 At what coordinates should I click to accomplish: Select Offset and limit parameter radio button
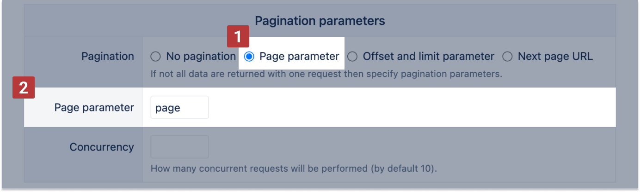(352, 57)
